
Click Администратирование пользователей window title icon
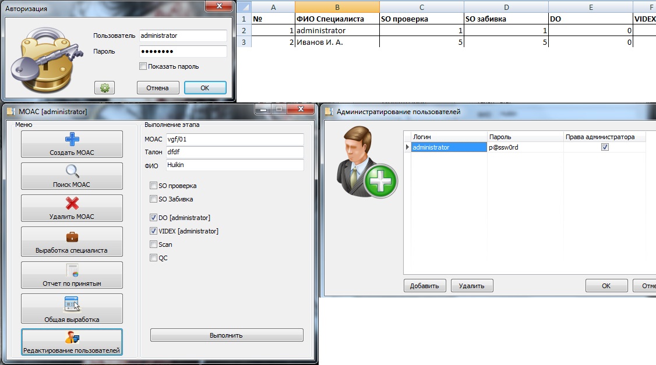coord(329,112)
